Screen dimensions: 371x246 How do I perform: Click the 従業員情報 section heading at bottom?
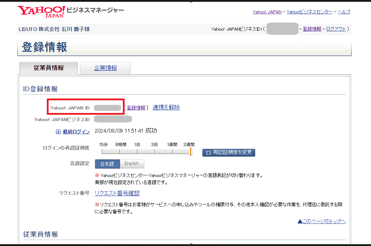pyautogui.click(x=40, y=234)
